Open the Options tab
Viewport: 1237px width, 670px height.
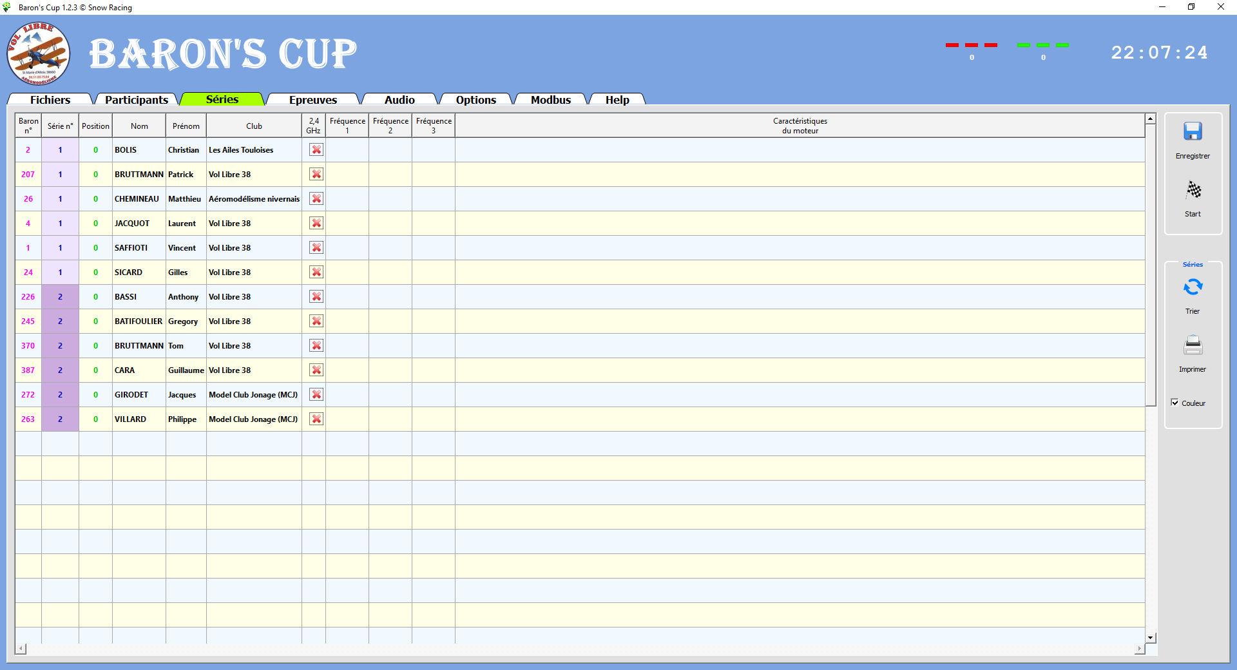[476, 100]
